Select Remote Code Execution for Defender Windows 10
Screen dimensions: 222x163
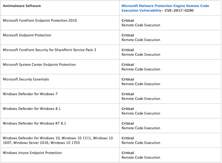tap(141, 143)
